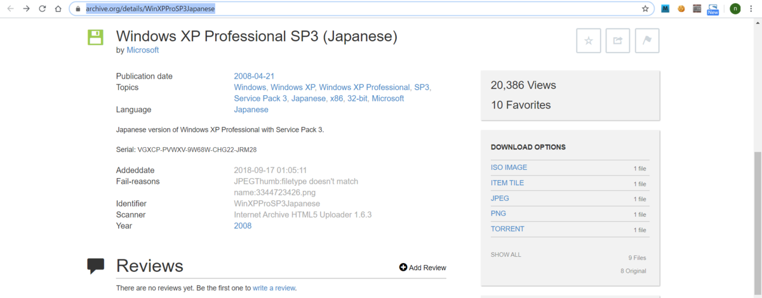Select the Windows XP Professional topic link
762x298 pixels.
[364, 87]
